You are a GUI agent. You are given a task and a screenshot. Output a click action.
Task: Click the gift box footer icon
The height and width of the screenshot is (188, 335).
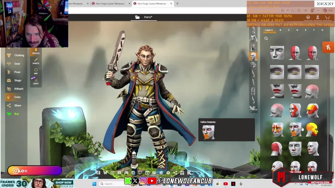tap(182, 173)
